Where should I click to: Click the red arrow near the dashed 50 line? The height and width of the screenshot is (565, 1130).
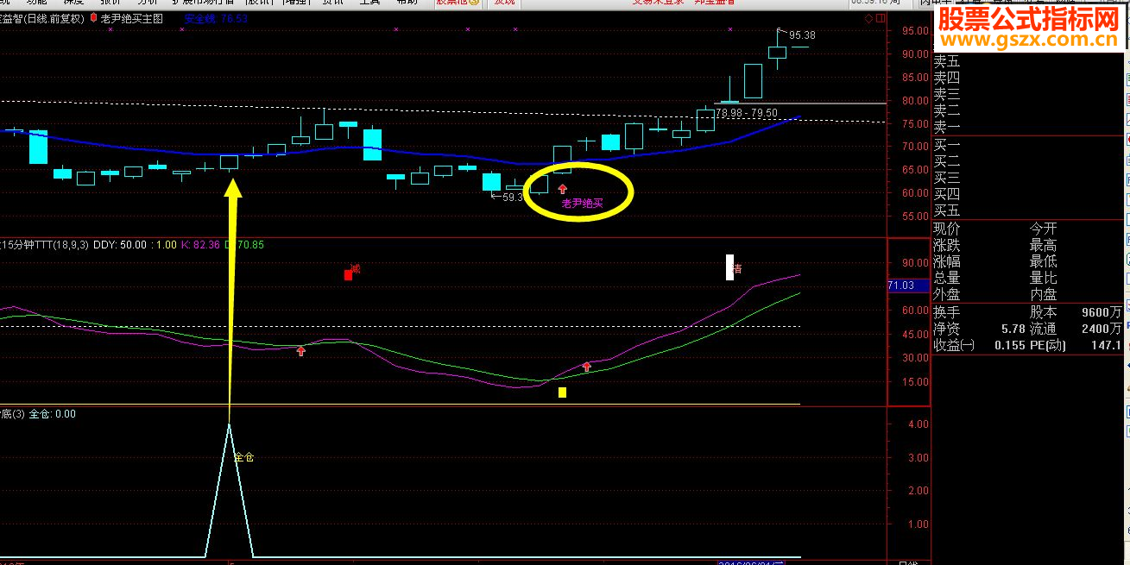tap(300, 351)
